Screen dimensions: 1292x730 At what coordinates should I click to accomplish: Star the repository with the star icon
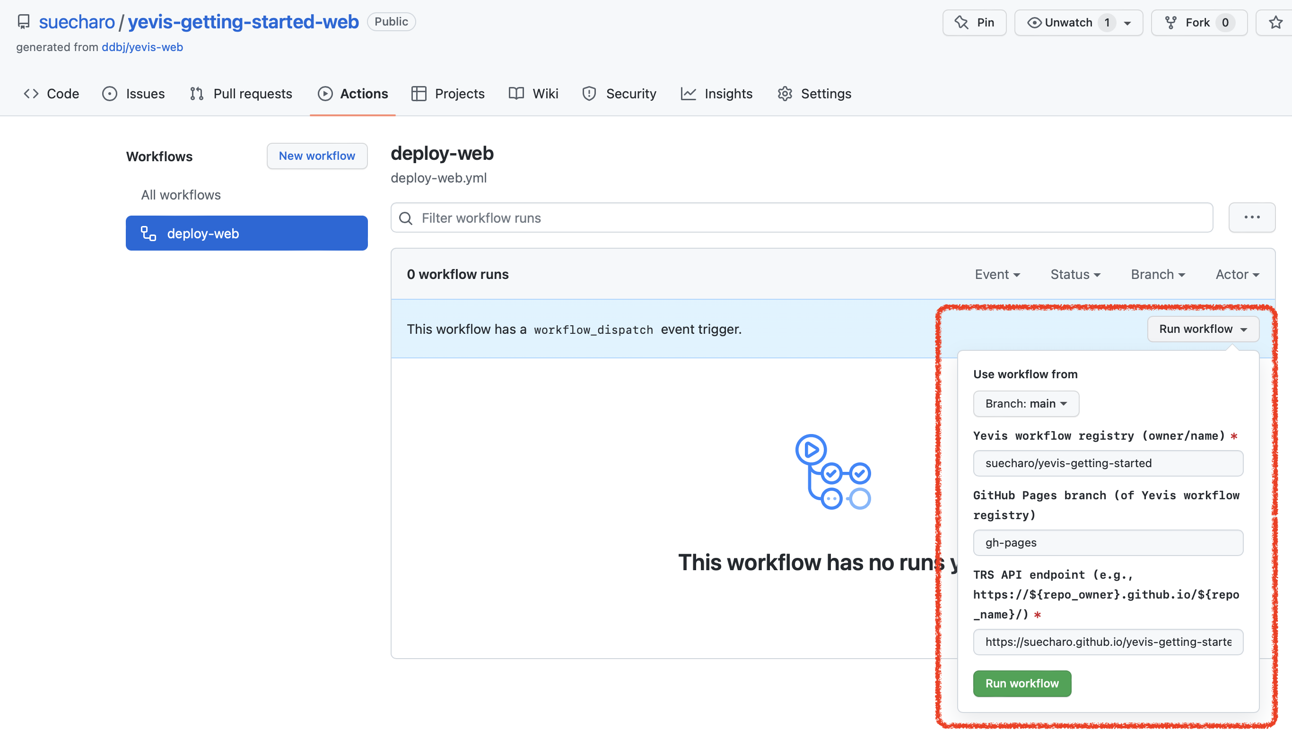1275,23
